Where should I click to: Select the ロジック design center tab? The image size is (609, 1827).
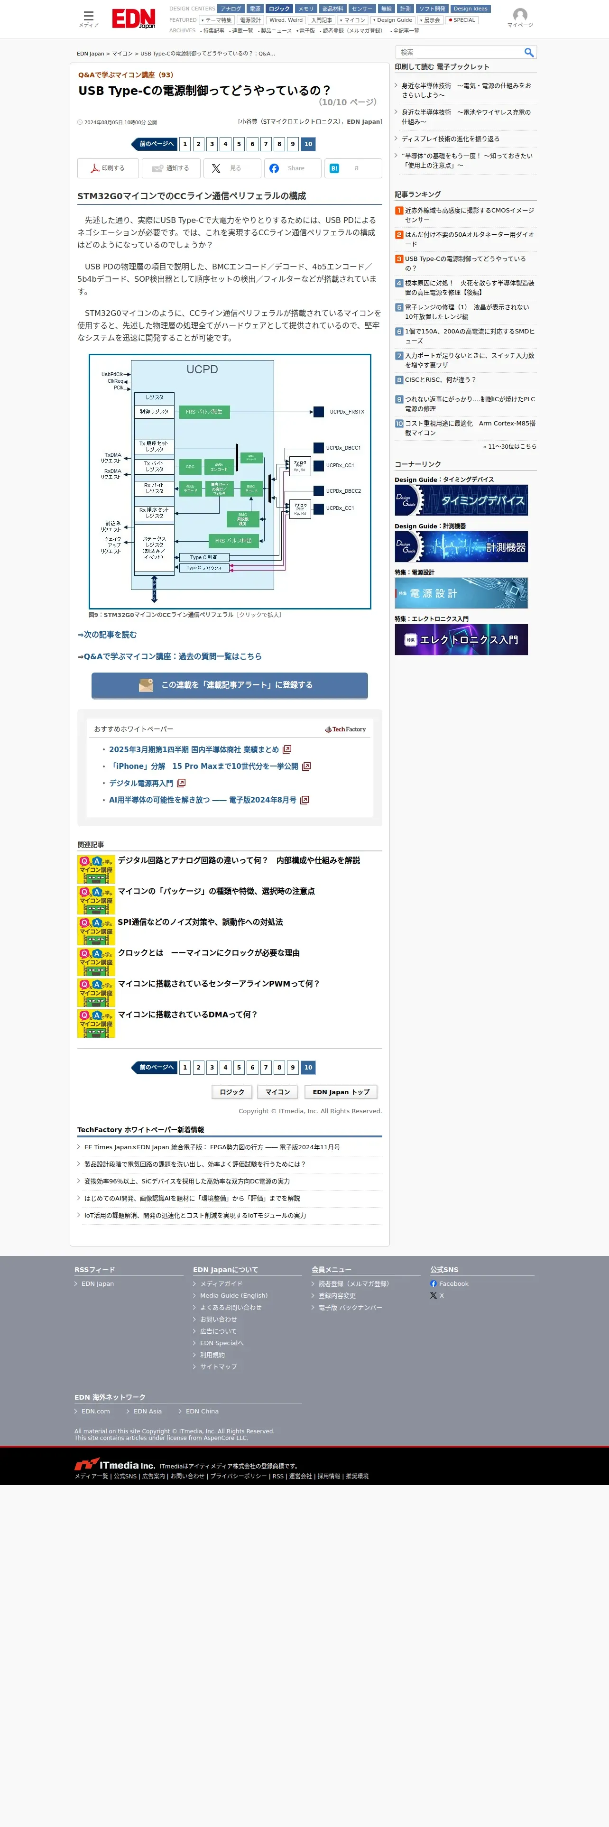pos(279,9)
